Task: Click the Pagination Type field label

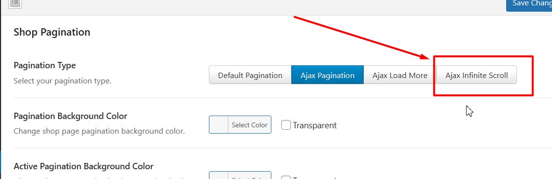Action: pyautogui.click(x=45, y=65)
